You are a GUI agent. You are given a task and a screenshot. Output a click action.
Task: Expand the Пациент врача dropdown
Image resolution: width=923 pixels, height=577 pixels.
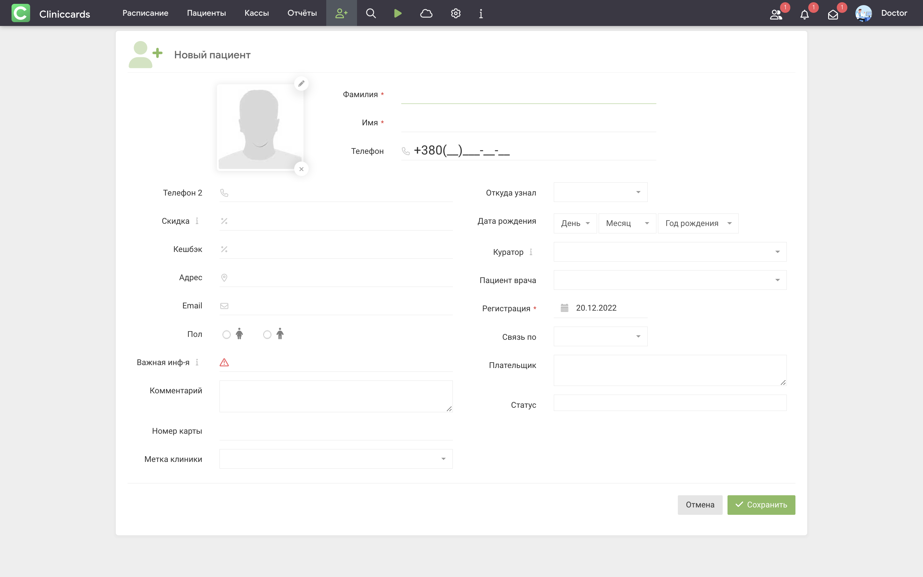point(670,280)
